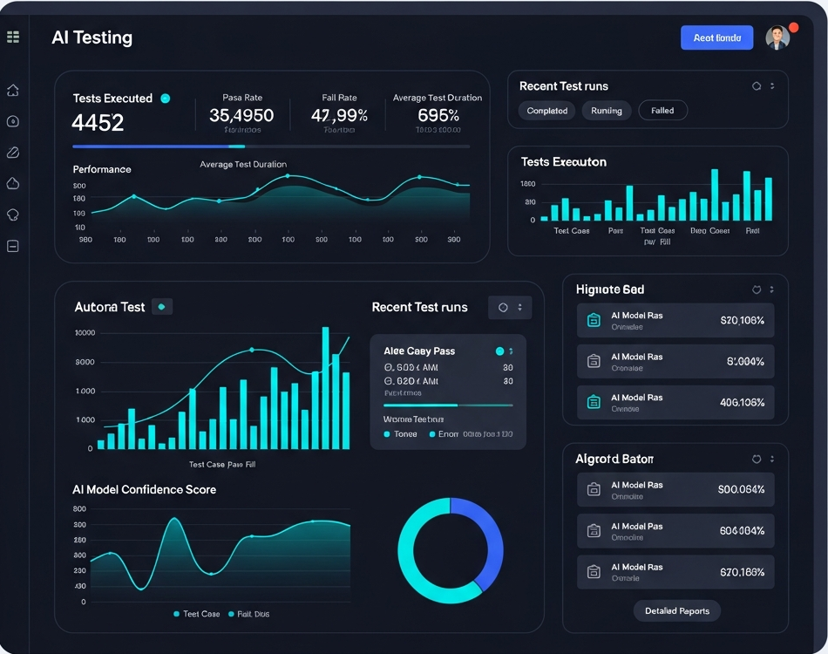Click the blue button in the top bar
Viewport: 828px width, 654px height.
click(716, 37)
